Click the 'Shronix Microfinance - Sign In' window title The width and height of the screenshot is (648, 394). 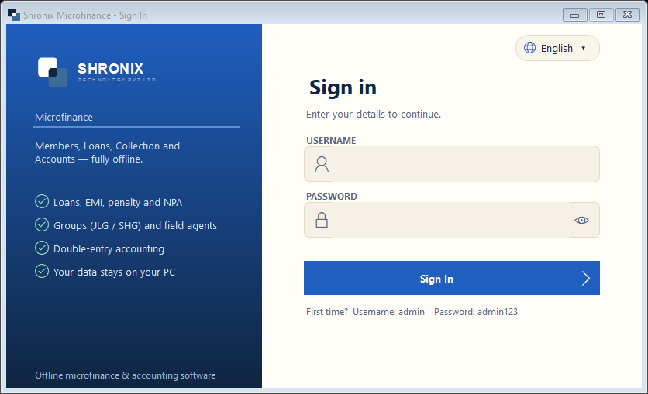coord(85,15)
